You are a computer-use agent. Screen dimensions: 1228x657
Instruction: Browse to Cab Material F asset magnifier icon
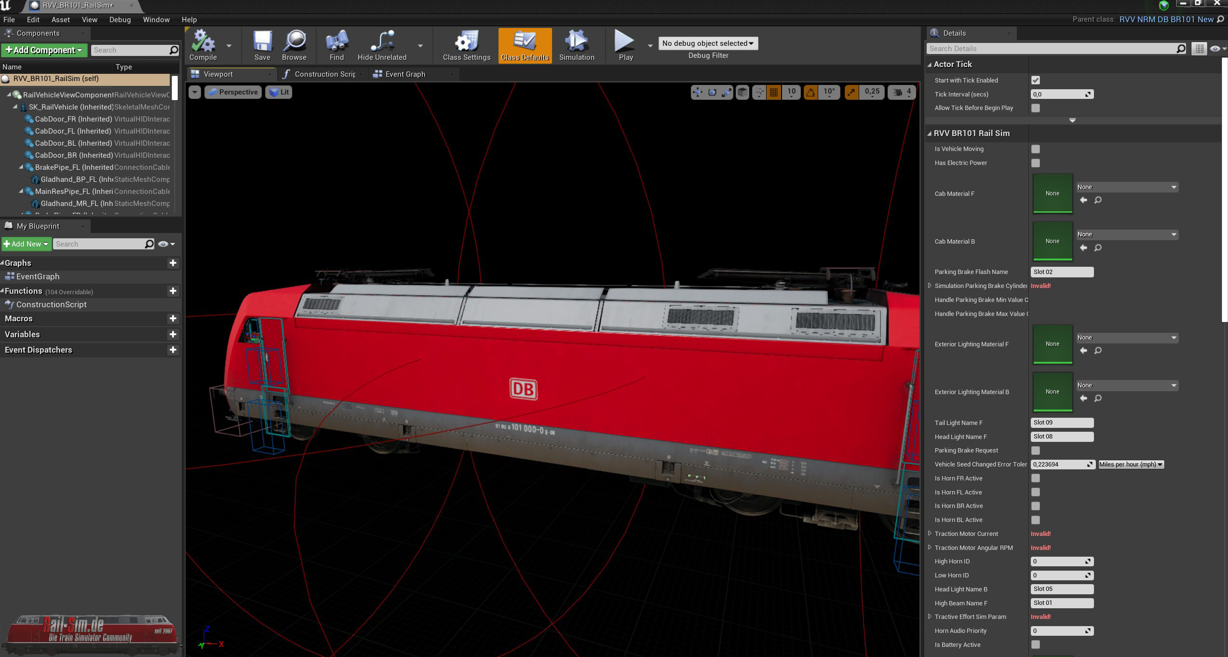tap(1098, 200)
